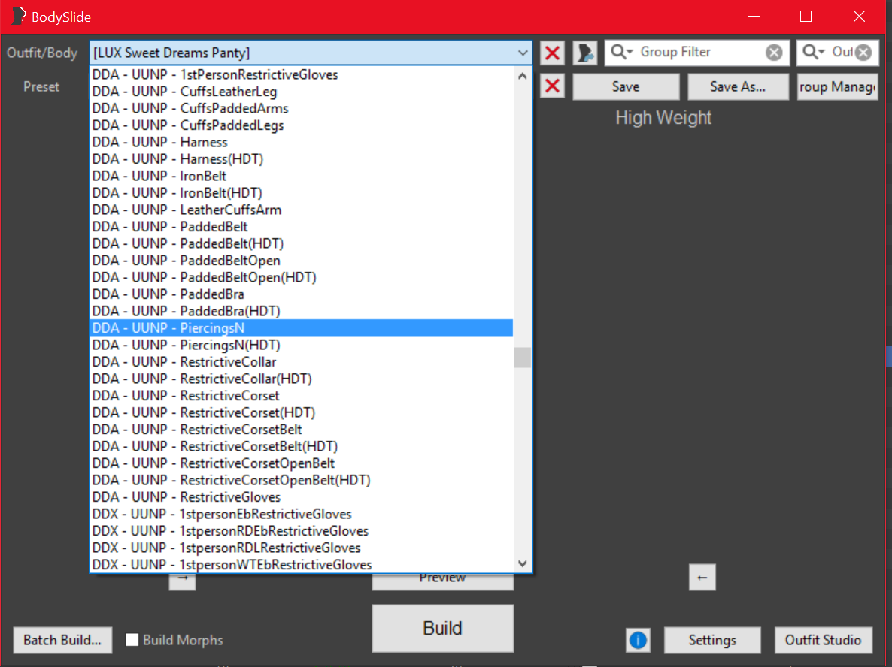Open the Group Manager button
Viewport: 892px width, 667px height.
tap(837, 86)
